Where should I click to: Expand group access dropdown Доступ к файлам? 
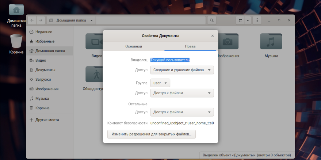(x=182, y=93)
